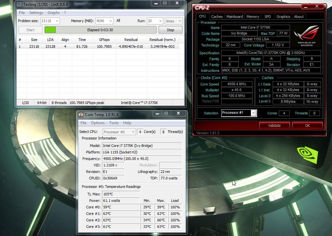
Task: Switch to the Graphics tab in CPU-Z
Action: point(283,17)
